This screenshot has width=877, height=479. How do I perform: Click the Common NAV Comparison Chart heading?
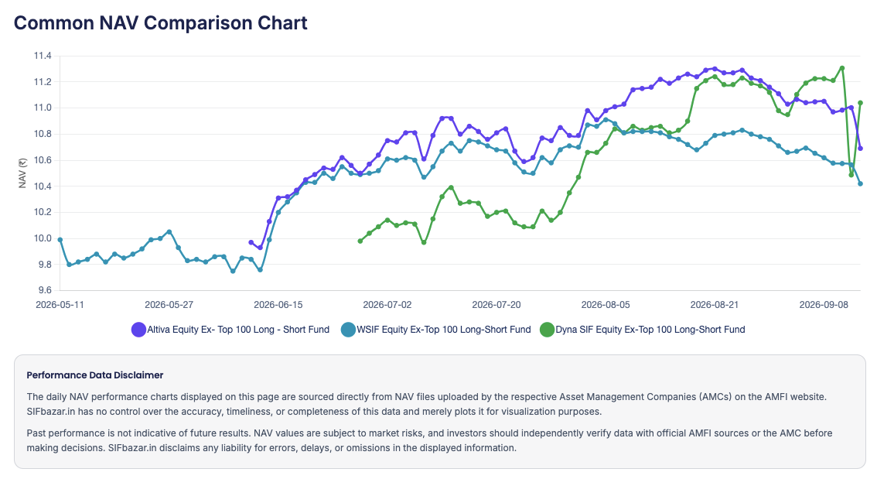(161, 23)
